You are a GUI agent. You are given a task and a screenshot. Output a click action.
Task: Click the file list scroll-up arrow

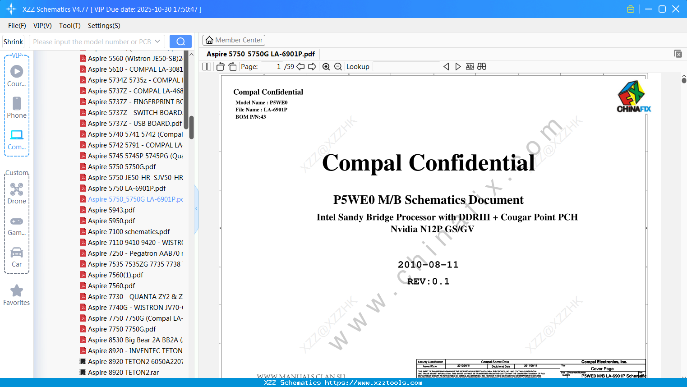click(191, 54)
